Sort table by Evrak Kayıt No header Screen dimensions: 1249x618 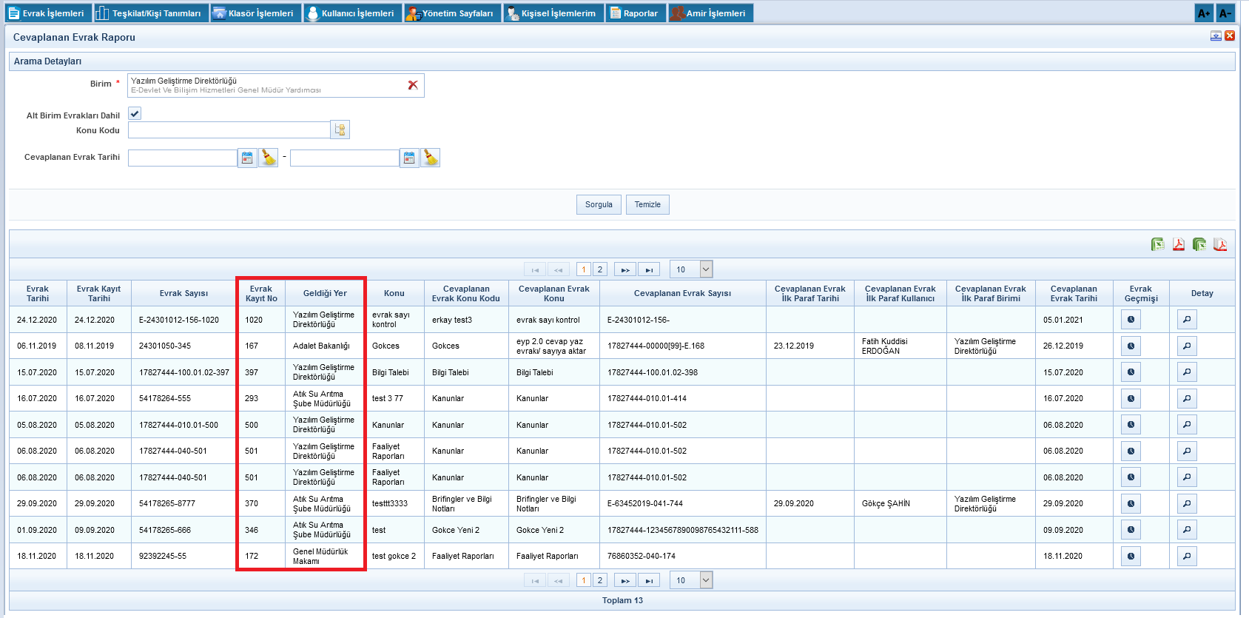point(261,294)
